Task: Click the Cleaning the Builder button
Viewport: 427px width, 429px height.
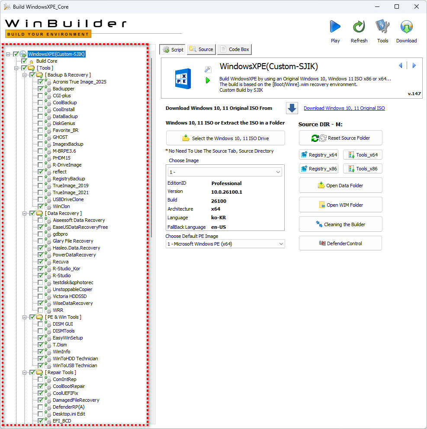Action: point(340,224)
